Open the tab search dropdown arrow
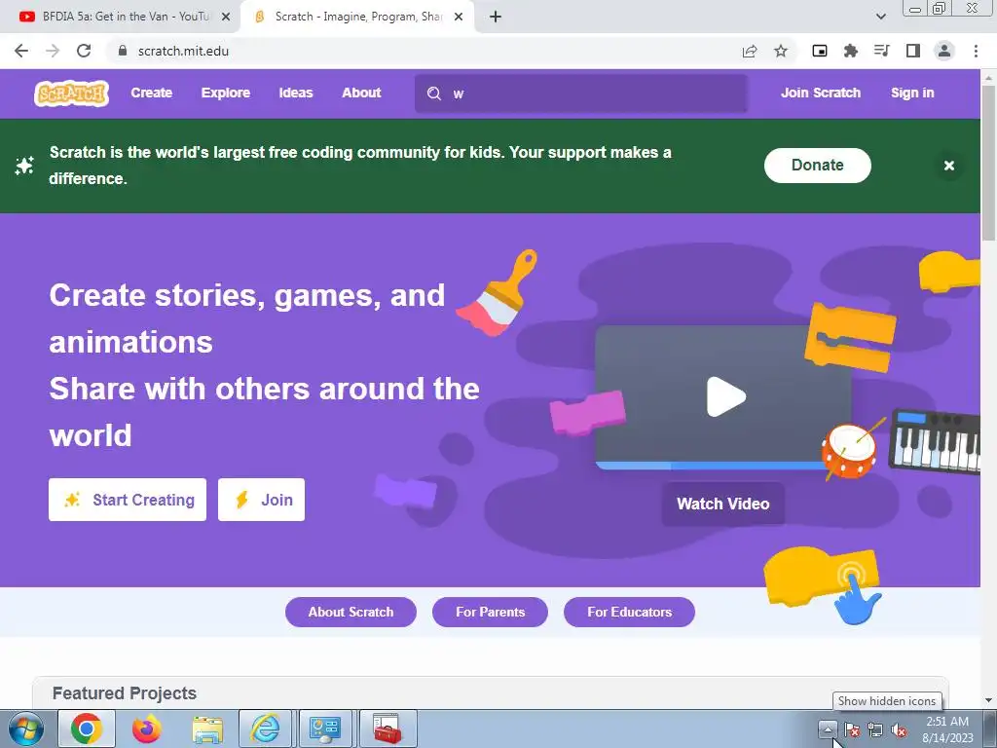The width and height of the screenshot is (997, 748). coord(880,17)
